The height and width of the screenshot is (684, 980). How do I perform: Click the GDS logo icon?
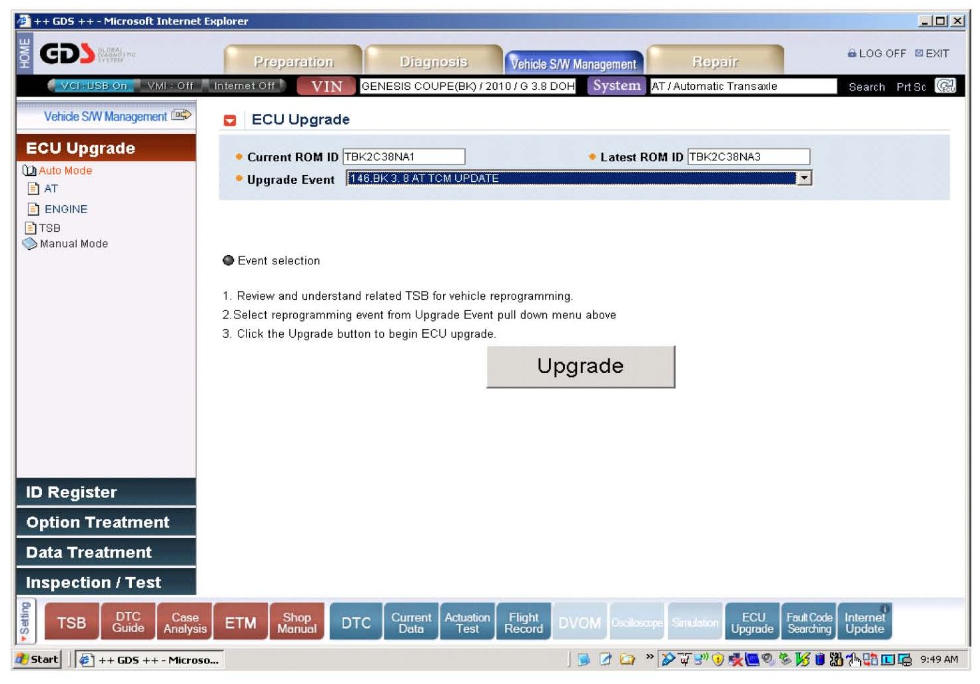(67, 53)
